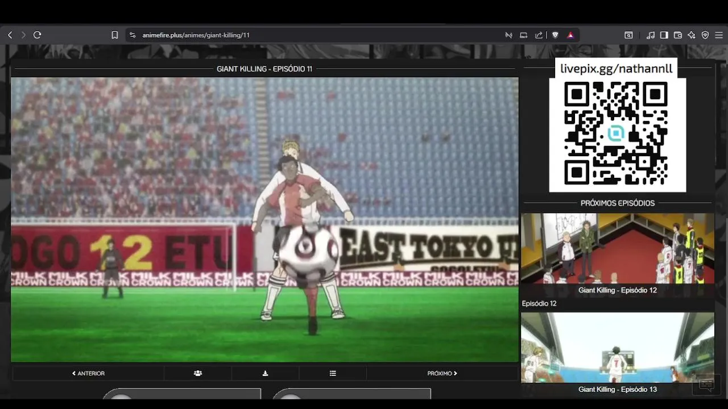The width and height of the screenshot is (728, 409).
Task: Click the media music note icon
Action: click(651, 35)
